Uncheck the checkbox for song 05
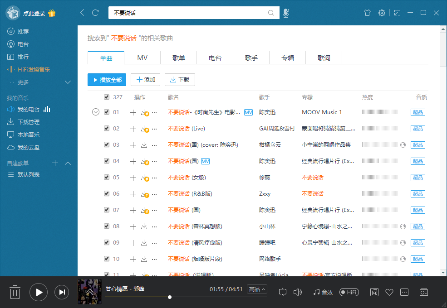The image size is (447, 308). point(107,178)
